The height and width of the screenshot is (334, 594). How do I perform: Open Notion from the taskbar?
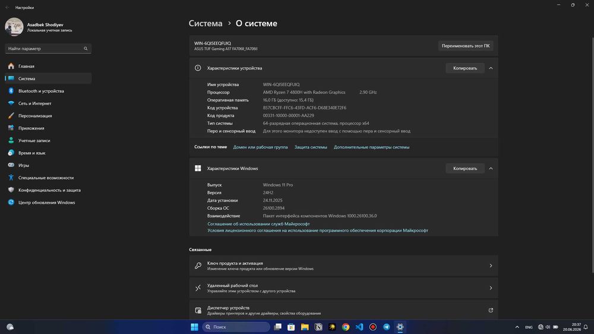pyautogui.click(x=318, y=327)
